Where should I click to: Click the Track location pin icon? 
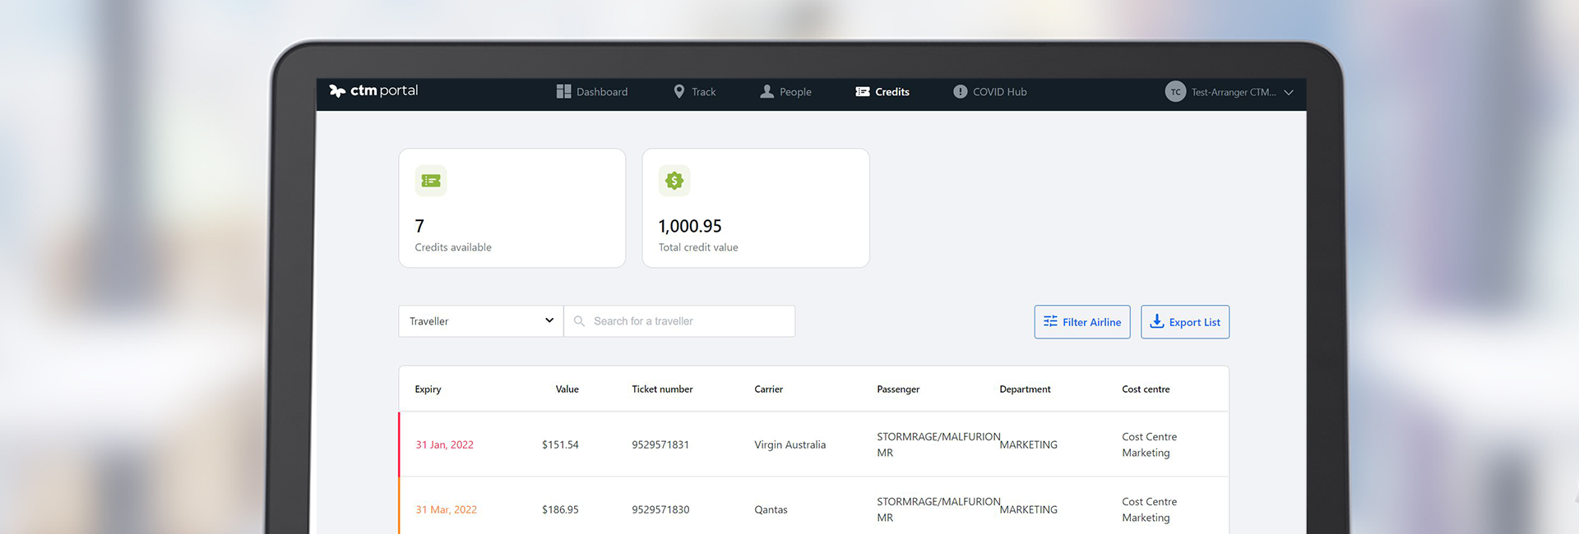pos(679,91)
